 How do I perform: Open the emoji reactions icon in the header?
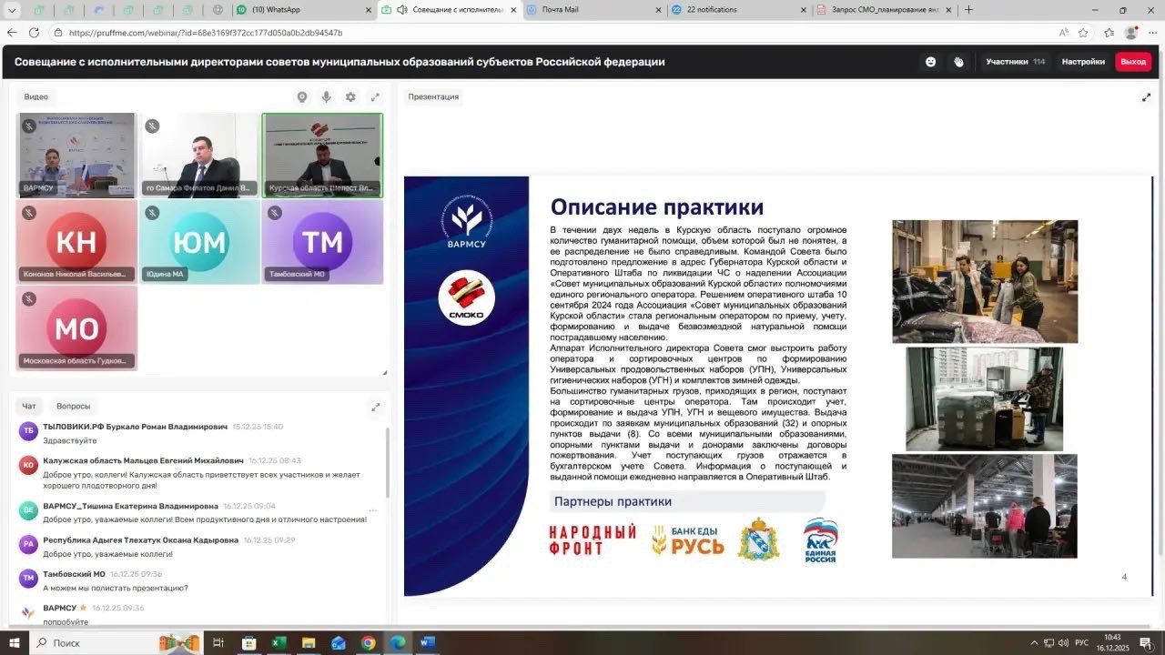point(930,61)
